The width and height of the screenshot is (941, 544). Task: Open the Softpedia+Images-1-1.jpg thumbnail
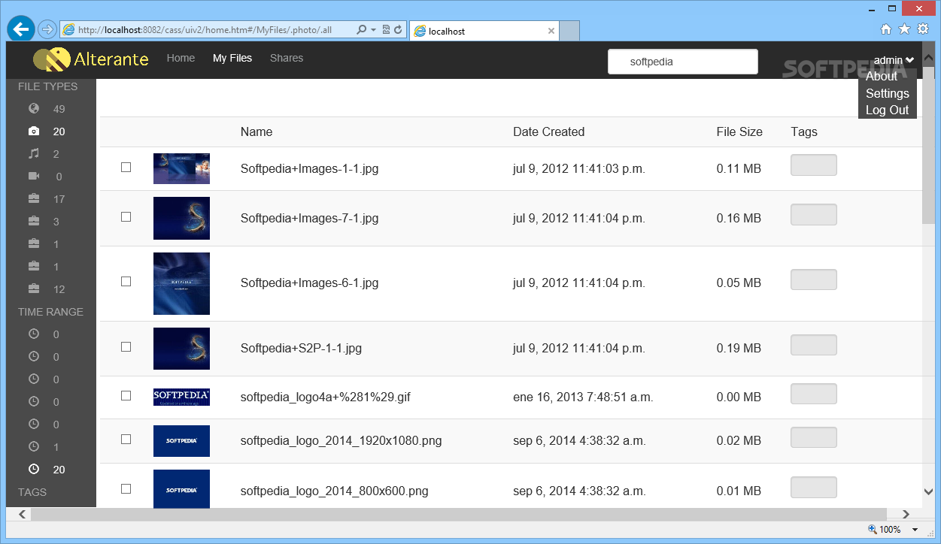pos(181,168)
